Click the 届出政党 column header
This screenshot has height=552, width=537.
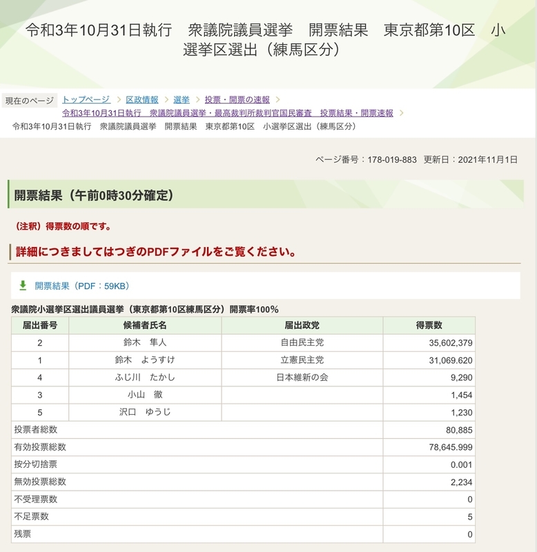pos(302,325)
